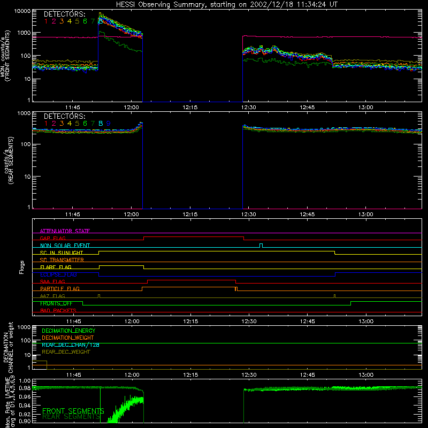428x428 pixels.
Task: Click the NON_SOLAR_EVENT cyan pulse near 12:33
Action: pos(261,246)
